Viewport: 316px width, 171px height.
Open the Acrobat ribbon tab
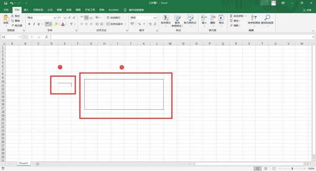114,10
